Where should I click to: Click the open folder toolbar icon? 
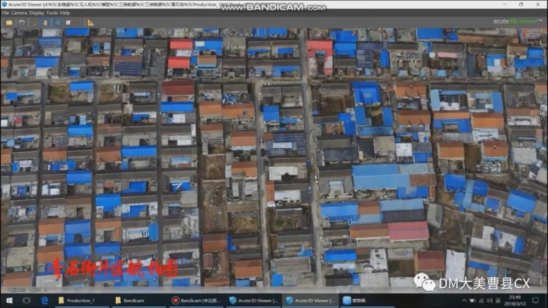[x=9, y=22]
